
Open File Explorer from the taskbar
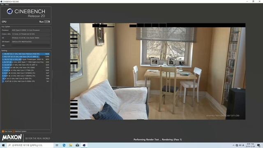pos(71,145)
